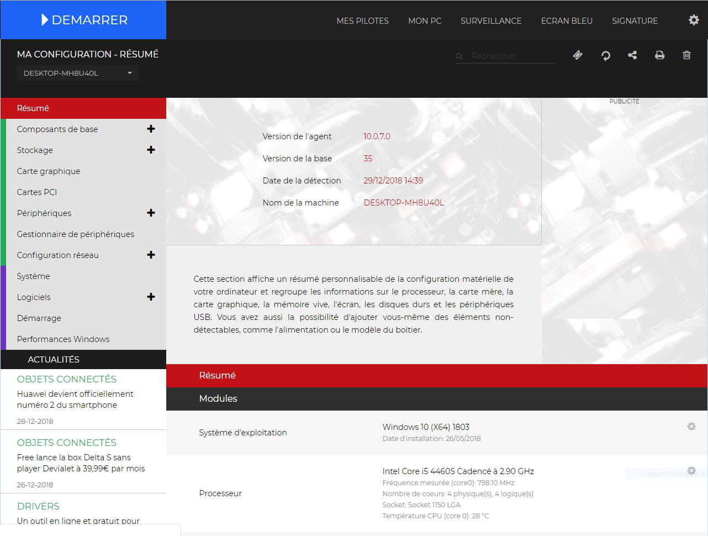
Task: Click the DEMARRER play arrow icon
Action: (45, 20)
